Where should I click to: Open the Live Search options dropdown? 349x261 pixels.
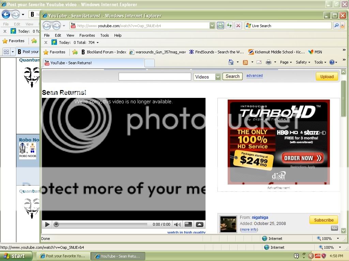(x=343, y=26)
